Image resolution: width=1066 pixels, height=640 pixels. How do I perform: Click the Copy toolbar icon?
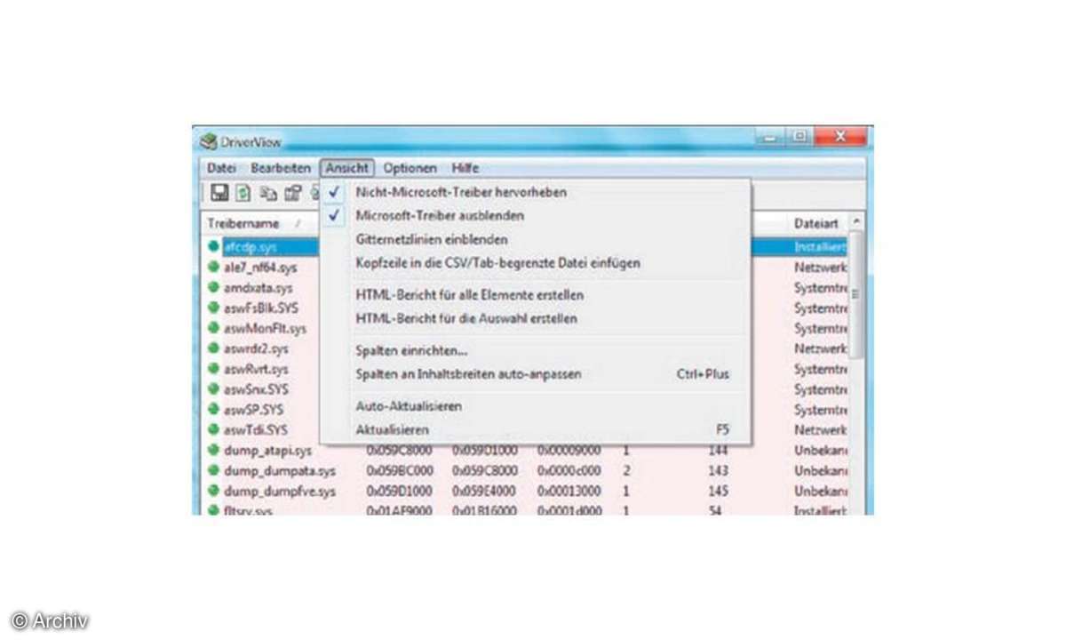point(268,193)
